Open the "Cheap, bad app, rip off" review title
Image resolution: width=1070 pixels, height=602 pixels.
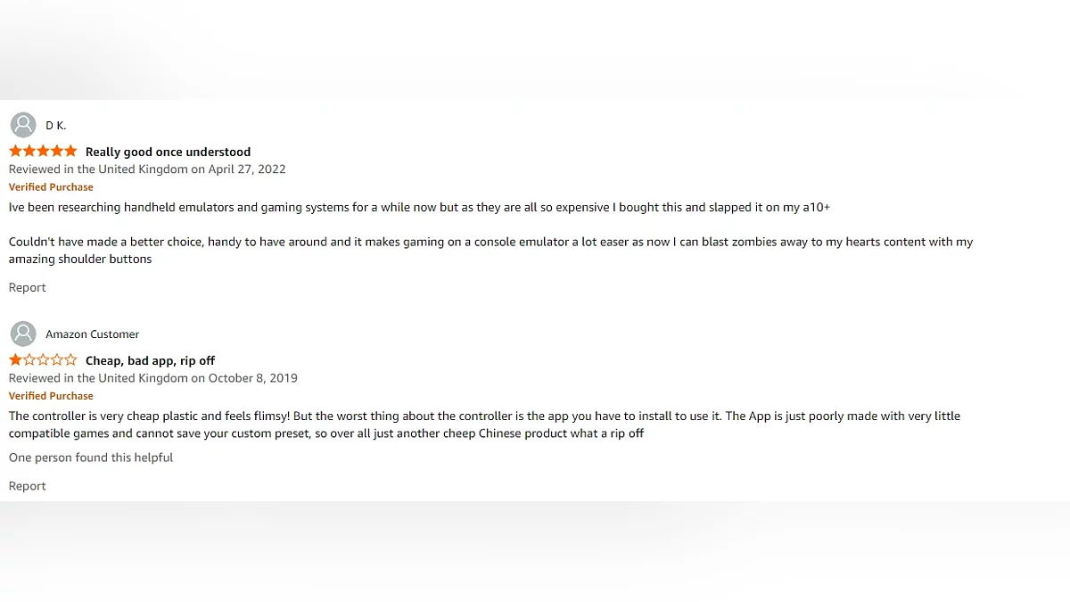(150, 360)
